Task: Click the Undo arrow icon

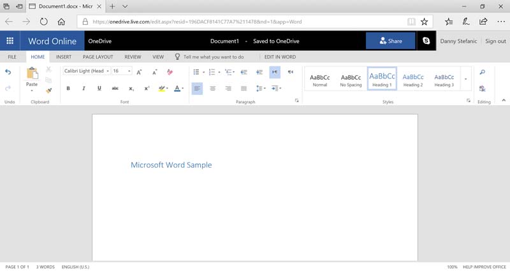Action: coord(8,72)
